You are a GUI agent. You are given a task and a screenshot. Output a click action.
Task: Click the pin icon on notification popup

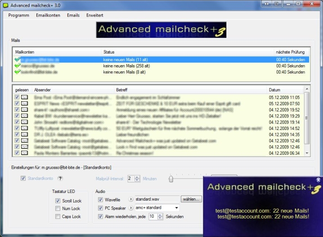pos(318,180)
